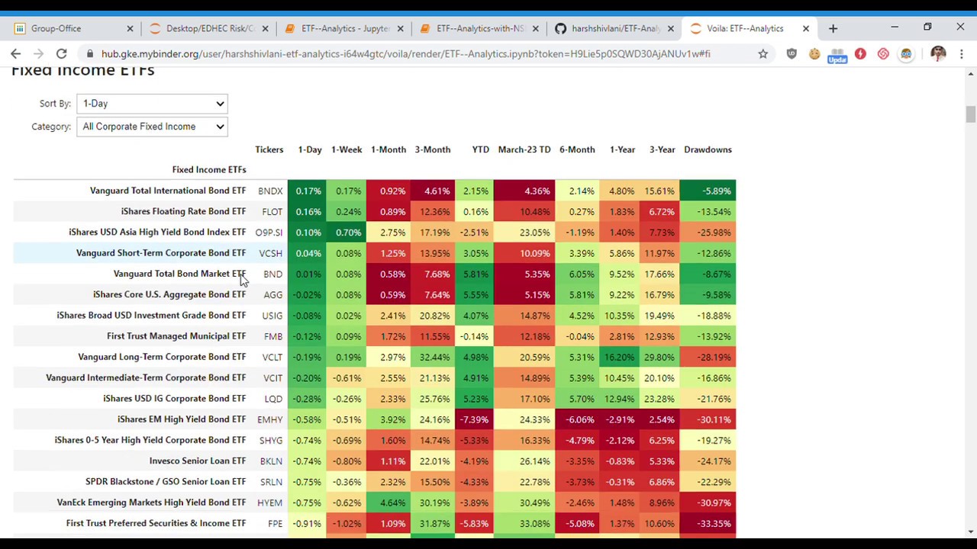Open the Sort By dropdown showing 1-Day
This screenshot has width=977, height=549.
pyautogui.click(x=153, y=104)
